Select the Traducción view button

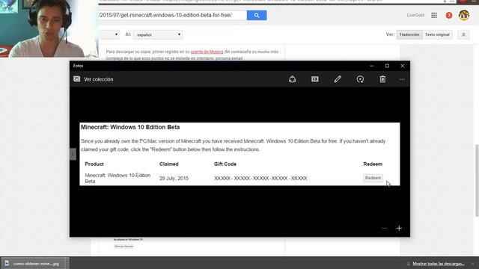pyautogui.click(x=409, y=35)
